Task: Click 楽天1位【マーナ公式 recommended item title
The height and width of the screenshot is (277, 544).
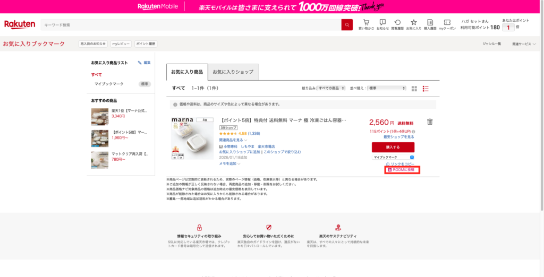Action: (130, 111)
